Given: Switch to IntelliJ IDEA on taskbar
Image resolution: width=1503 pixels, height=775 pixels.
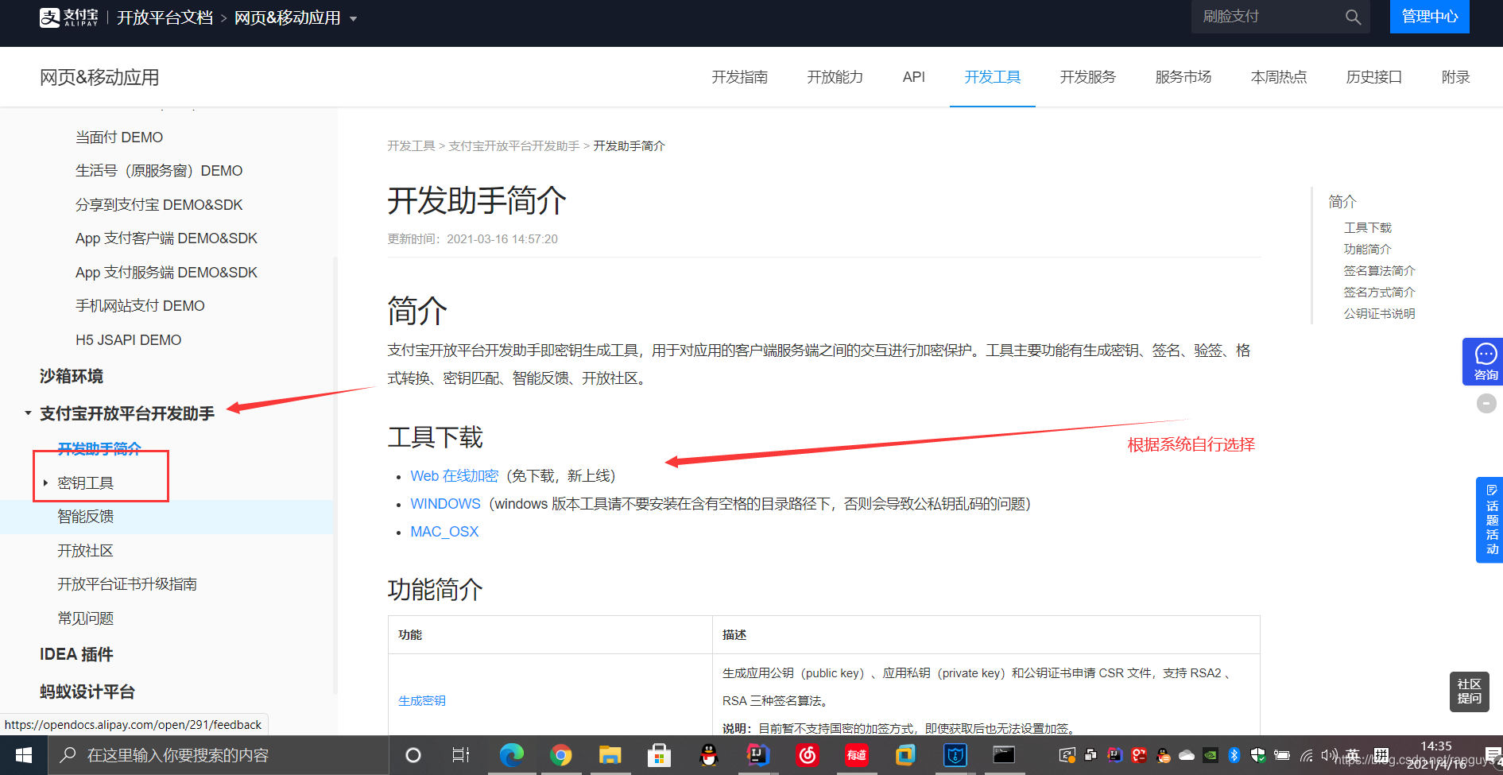Looking at the screenshot, I should tap(757, 755).
